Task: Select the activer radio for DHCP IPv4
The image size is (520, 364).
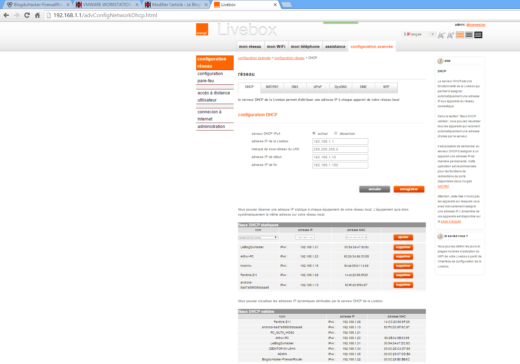Action: click(314, 133)
